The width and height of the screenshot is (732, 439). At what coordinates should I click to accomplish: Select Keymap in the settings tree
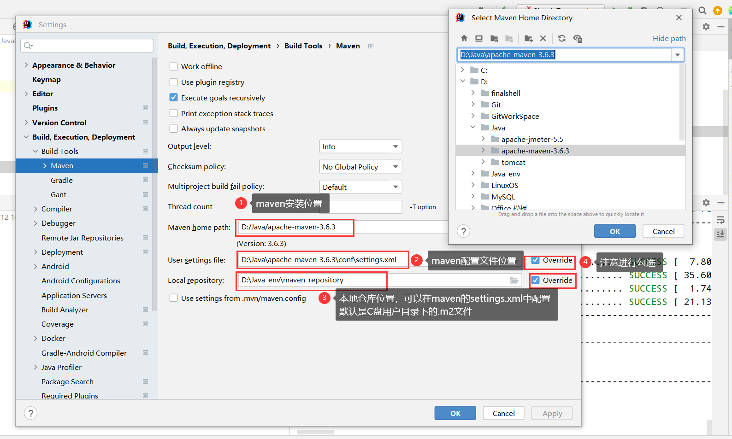[47, 79]
